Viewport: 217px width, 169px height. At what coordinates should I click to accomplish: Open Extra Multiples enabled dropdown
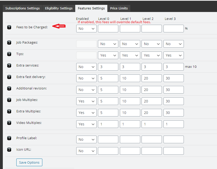pos(86,113)
